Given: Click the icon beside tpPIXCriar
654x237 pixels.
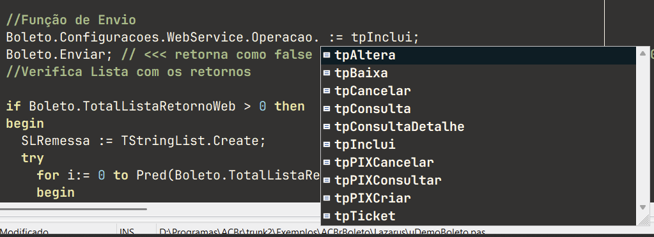Looking at the screenshot, I should (327, 198).
